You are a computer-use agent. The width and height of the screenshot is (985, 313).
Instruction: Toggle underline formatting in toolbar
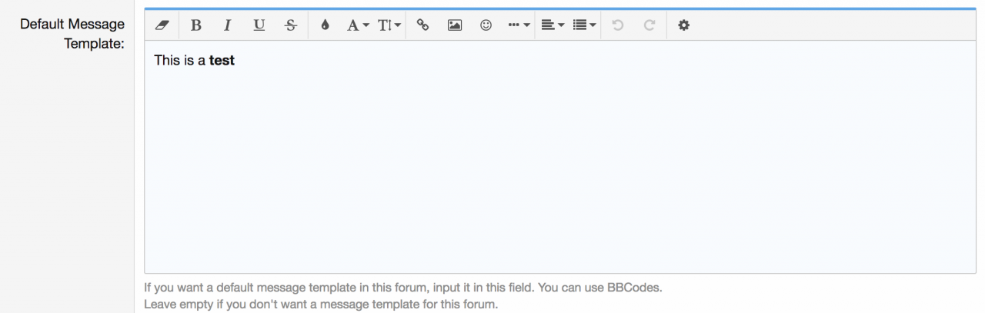pyautogui.click(x=259, y=25)
